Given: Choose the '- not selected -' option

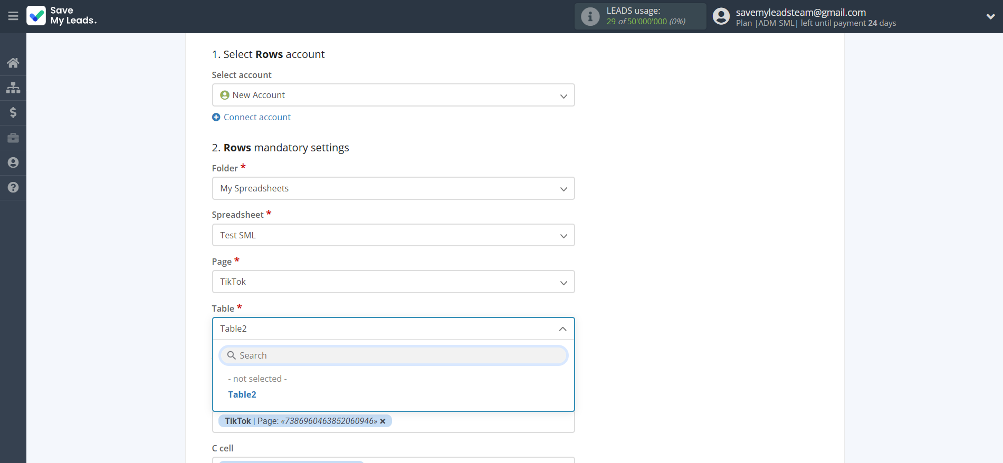Looking at the screenshot, I should 257,379.
